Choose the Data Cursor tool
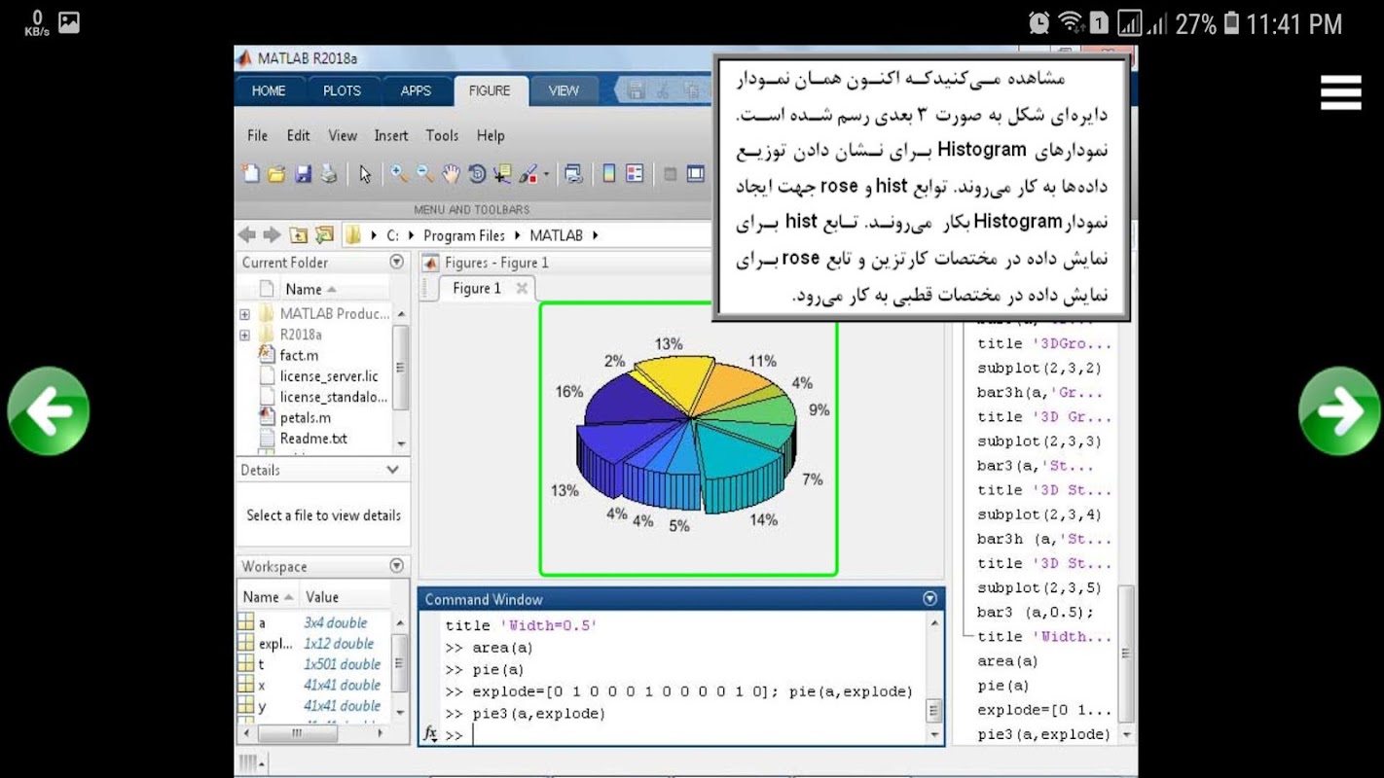 click(x=502, y=174)
